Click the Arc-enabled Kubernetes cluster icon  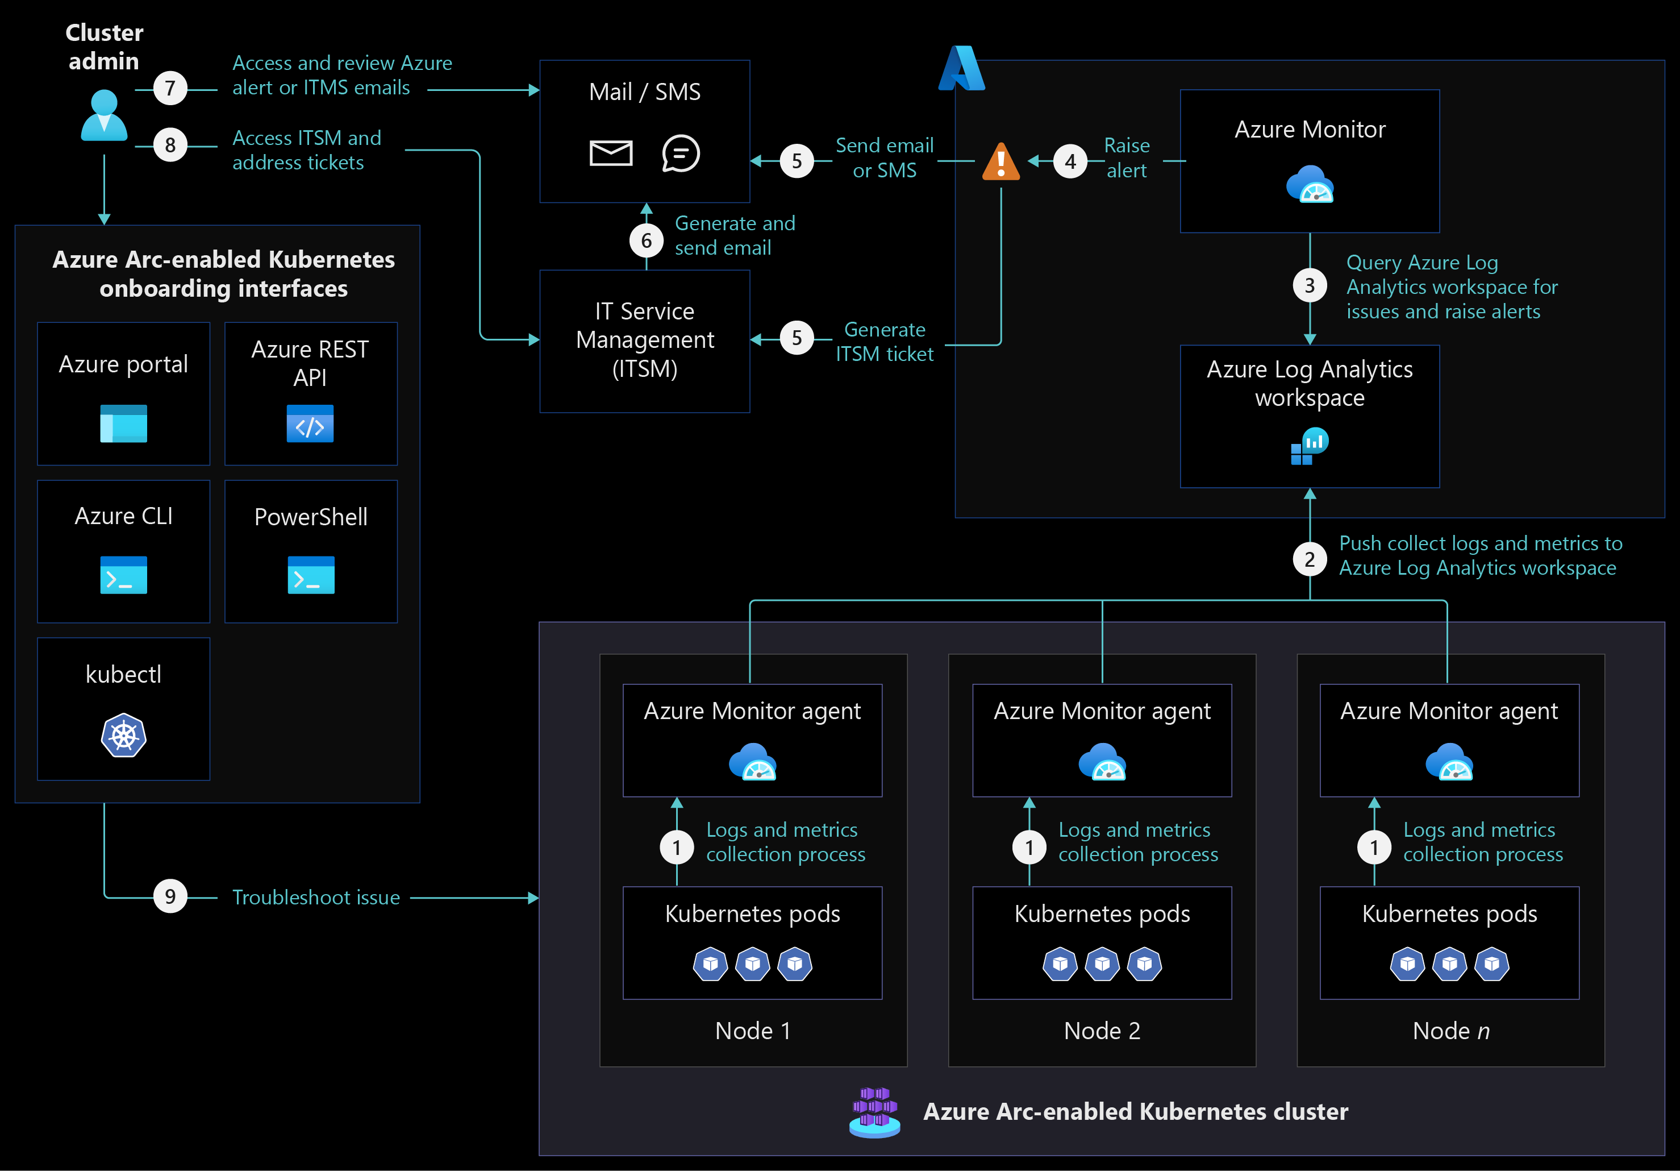pyautogui.click(x=875, y=1112)
